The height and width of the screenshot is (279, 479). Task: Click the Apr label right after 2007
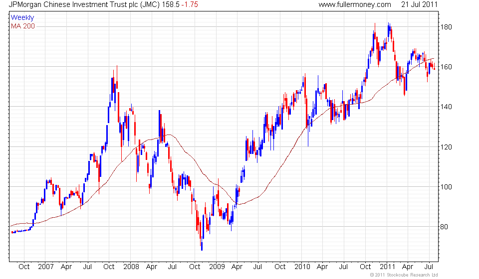[66, 267]
